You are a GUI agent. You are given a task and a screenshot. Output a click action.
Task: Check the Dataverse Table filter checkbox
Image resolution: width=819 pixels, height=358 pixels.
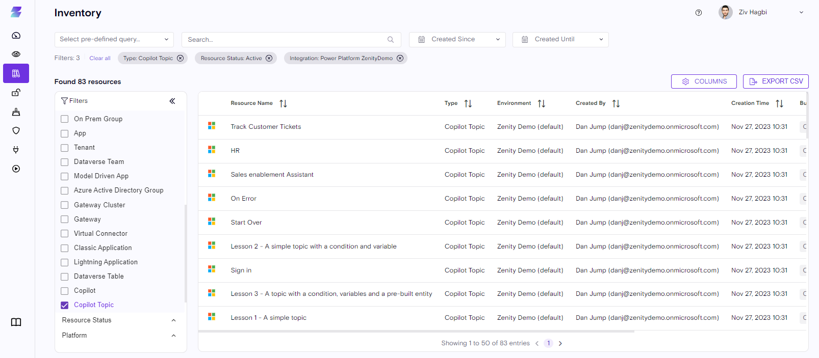(65, 277)
